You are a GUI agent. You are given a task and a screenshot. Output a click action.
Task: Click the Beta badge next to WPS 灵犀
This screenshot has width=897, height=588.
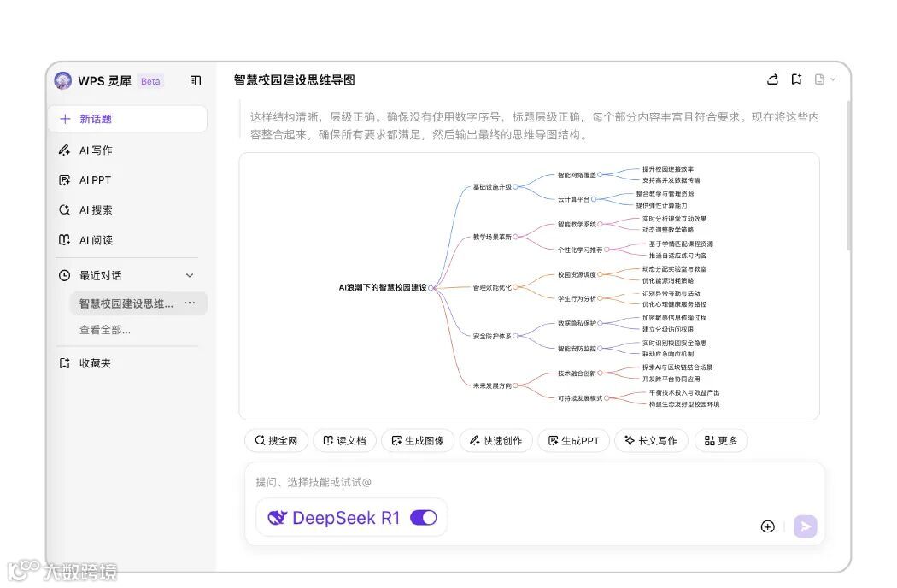coord(150,81)
